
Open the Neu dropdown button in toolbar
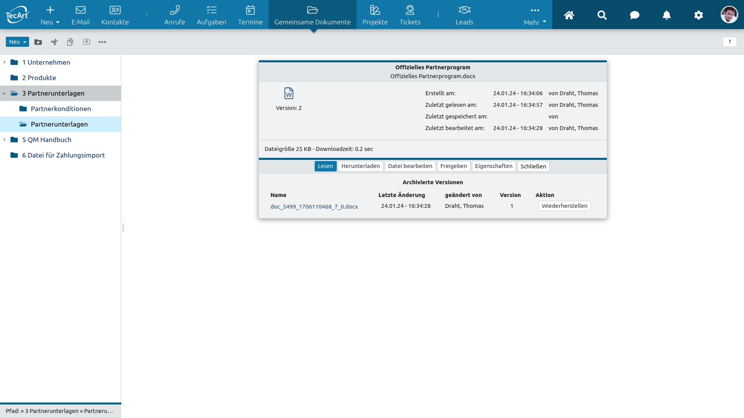click(x=17, y=42)
